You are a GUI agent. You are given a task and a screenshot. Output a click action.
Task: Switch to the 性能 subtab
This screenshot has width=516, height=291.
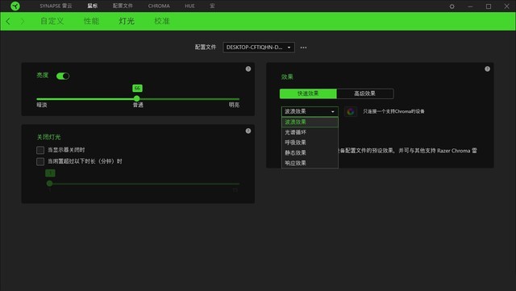[91, 21]
